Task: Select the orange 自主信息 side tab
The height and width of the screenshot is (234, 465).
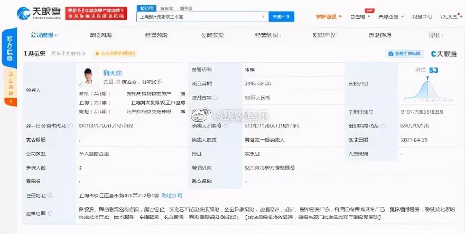Action: tap(10, 84)
